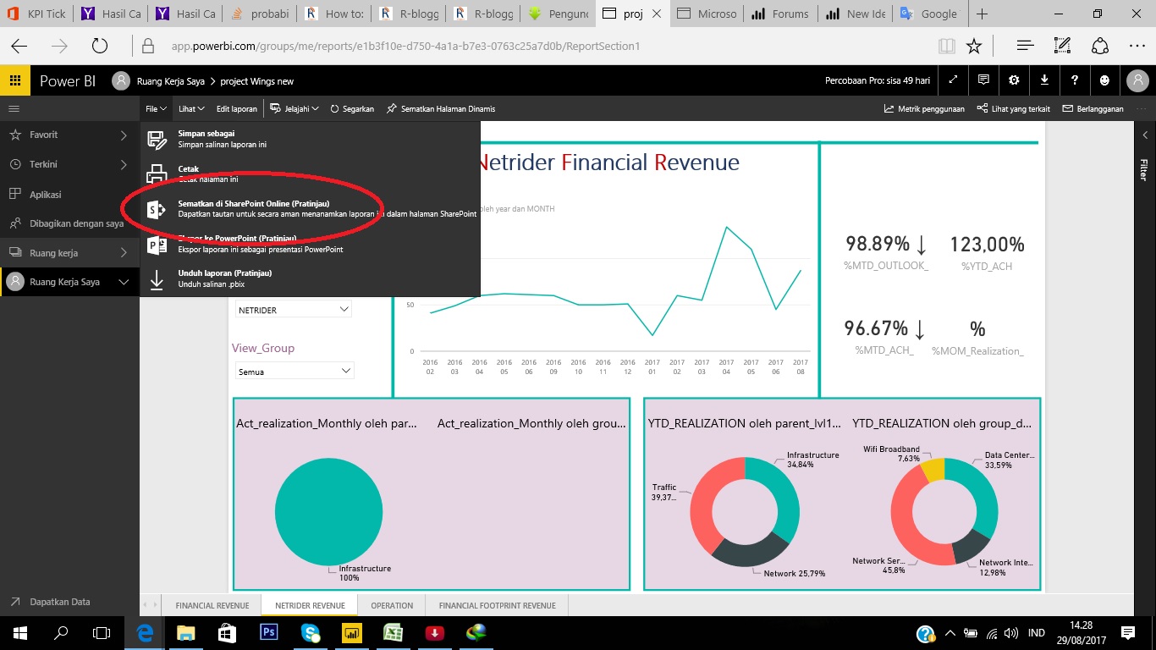Open the Jelajahi explore dropdown
Viewport: 1156px width, 650px height.
pyautogui.click(x=295, y=108)
